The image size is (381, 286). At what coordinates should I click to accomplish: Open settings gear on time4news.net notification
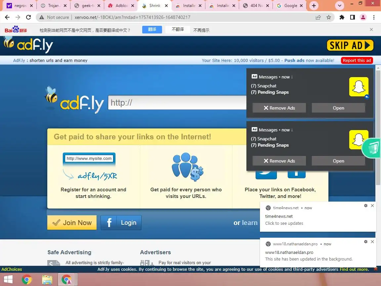point(366,206)
